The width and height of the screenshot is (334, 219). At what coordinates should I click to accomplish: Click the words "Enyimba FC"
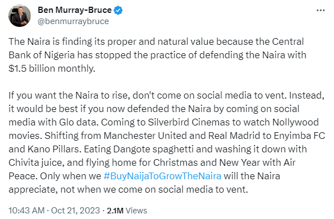click(299, 136)
